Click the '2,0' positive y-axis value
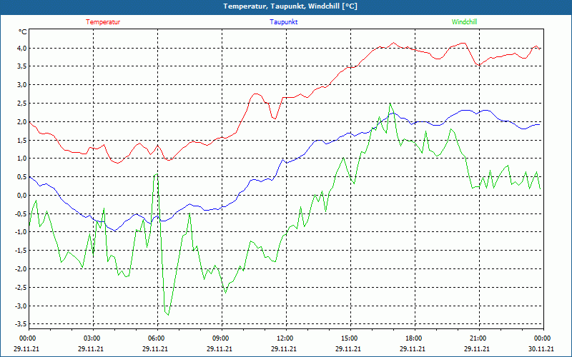572x357 pixels. coord(22,121)
